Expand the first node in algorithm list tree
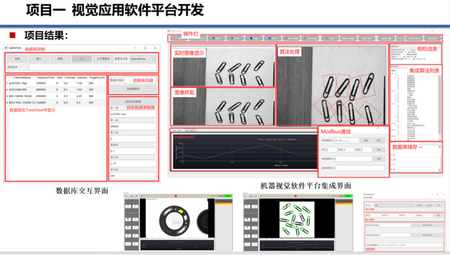The width and height of the screenshot is (450, 255). click(x=393, y=73)
